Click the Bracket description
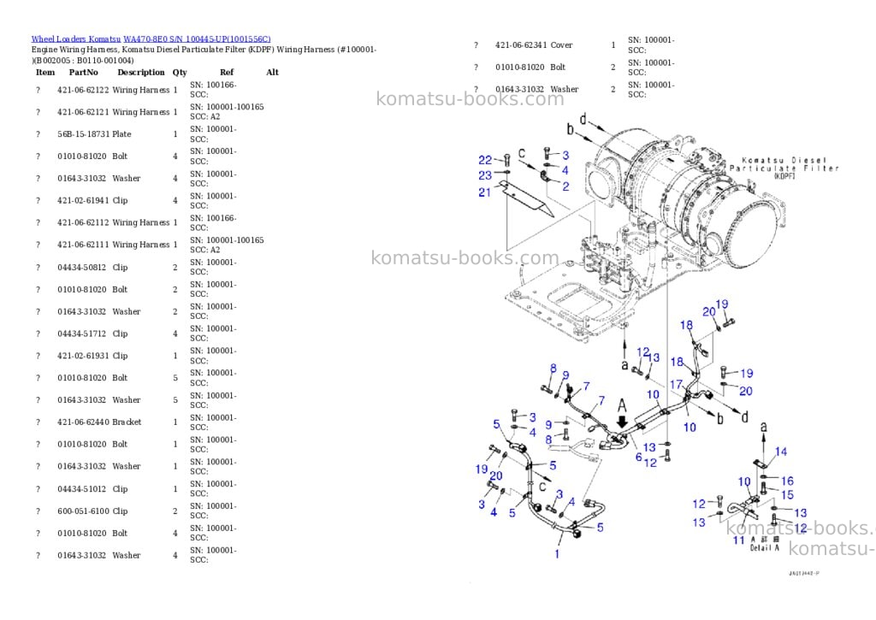The width and height of the screenshot is (876, 620). [127, 422]
